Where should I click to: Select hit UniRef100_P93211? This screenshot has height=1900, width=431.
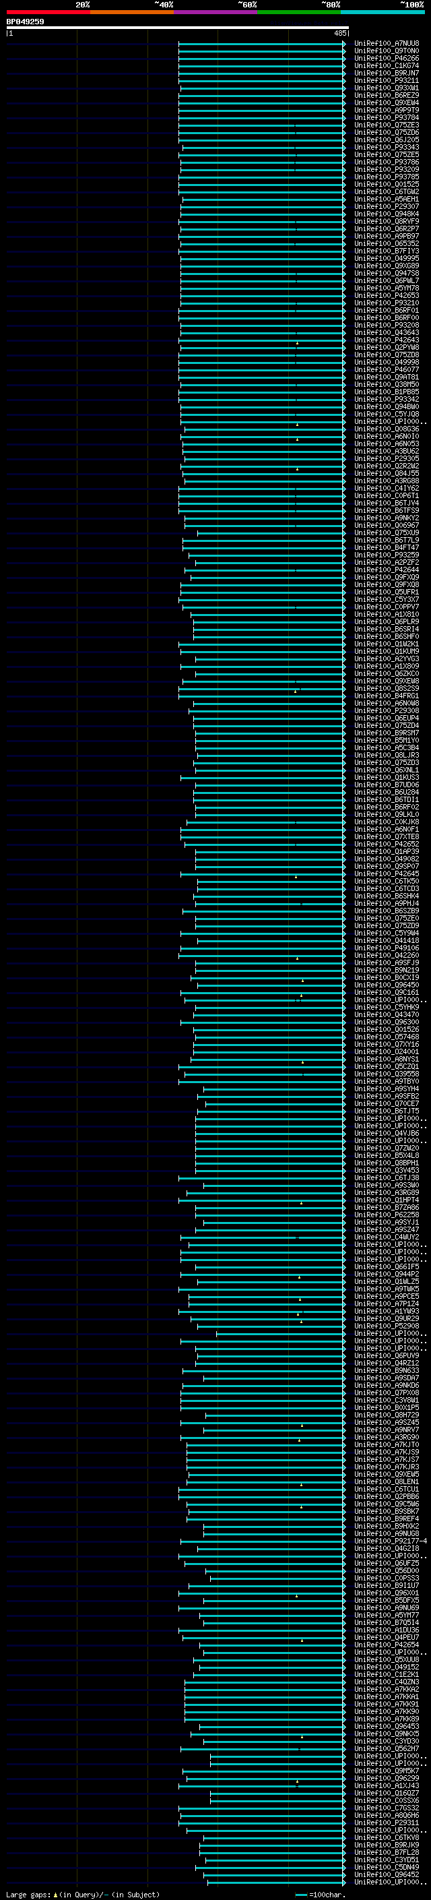[x=387, y=80]
